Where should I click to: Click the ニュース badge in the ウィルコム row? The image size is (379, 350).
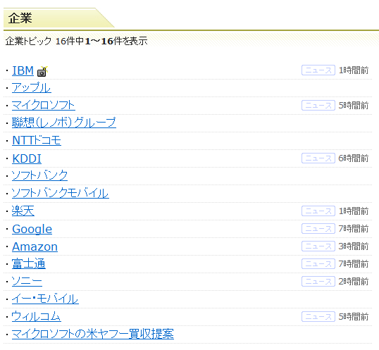click(x=318, y=316)
